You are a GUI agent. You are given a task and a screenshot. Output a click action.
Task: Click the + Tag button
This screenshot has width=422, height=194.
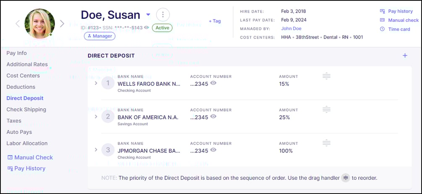(x=215, y=21)
